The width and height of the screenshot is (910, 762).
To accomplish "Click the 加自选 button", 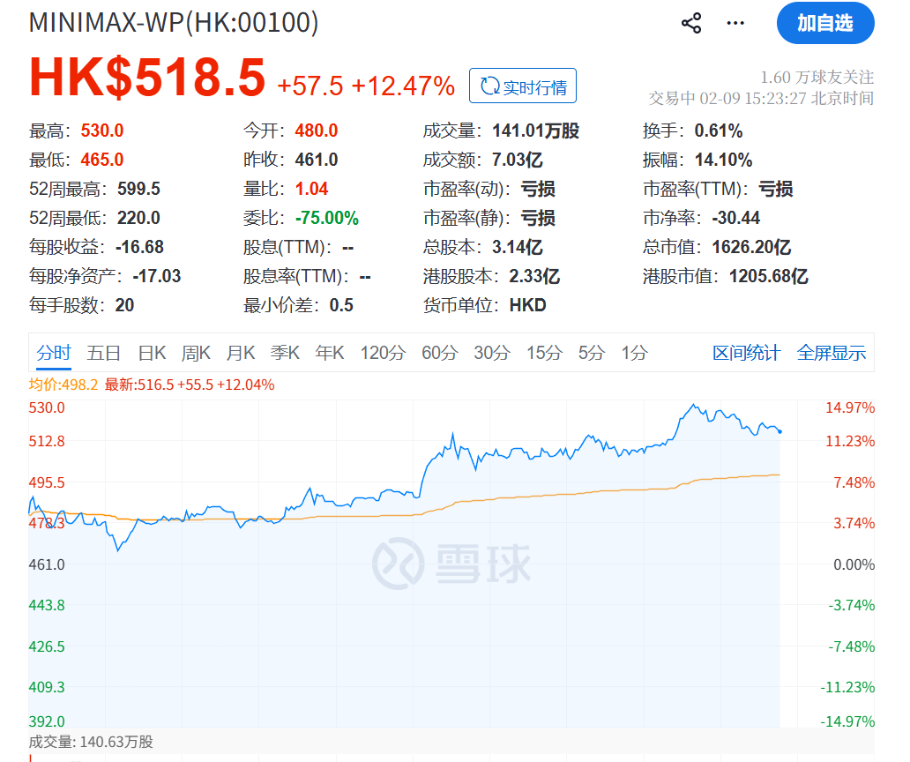I will click(x=825, y=24).
